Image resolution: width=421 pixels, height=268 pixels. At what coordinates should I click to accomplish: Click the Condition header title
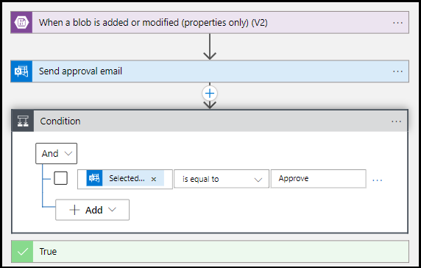tap(60, 121)
